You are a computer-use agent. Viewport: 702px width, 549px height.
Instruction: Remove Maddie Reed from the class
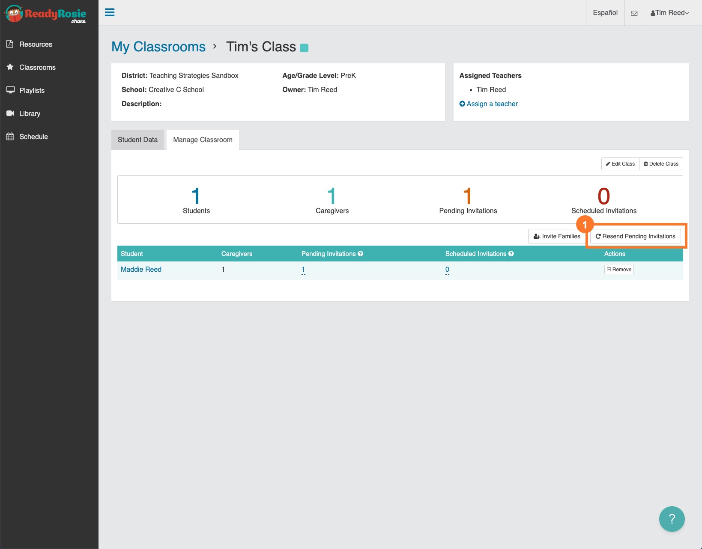click(618, 269)
